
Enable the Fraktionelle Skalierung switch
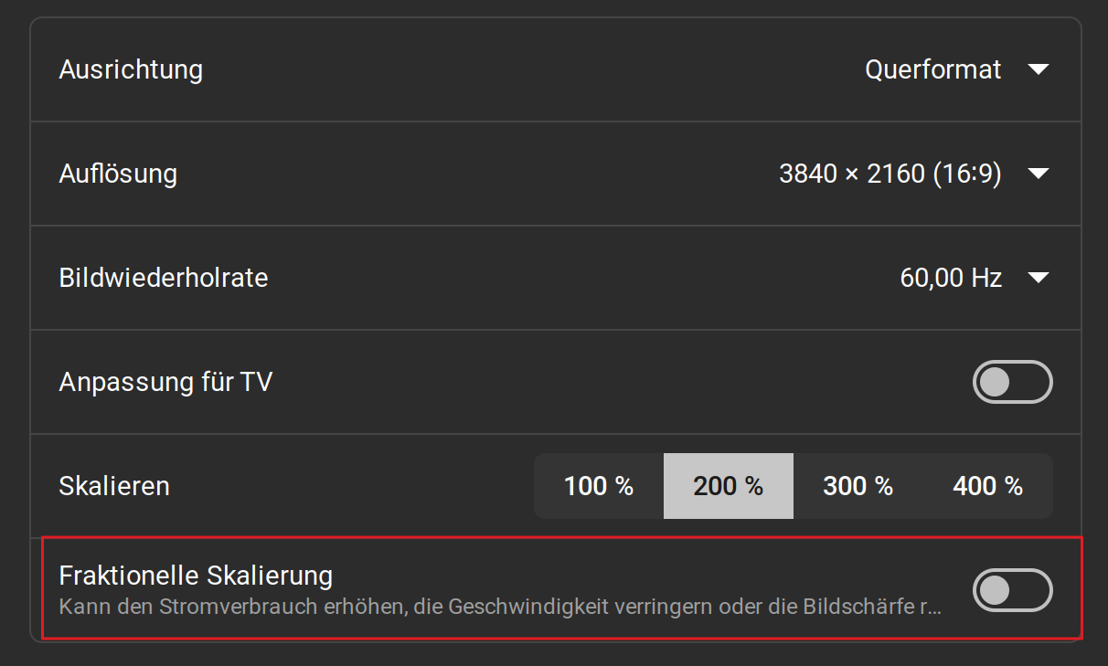[1012, 590]
